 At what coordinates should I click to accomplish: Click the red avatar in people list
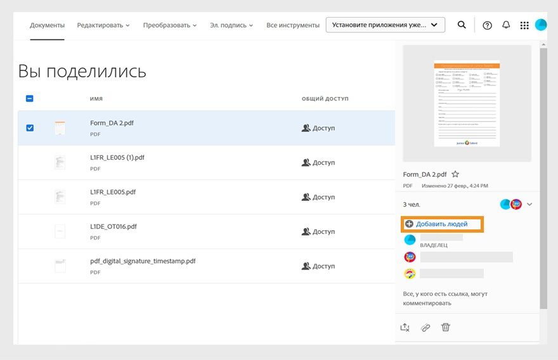[x=410, y=257]
